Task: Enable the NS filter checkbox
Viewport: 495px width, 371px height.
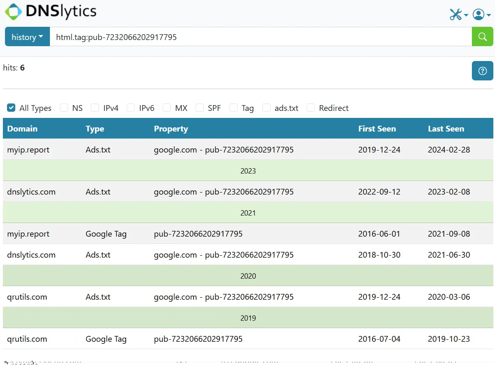Action: click(x=64, y=108)
